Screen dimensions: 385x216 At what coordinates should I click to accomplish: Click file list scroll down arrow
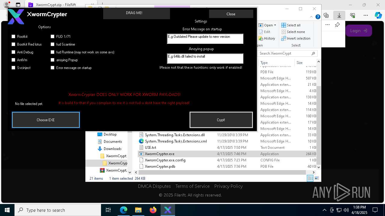click(319, 167)
